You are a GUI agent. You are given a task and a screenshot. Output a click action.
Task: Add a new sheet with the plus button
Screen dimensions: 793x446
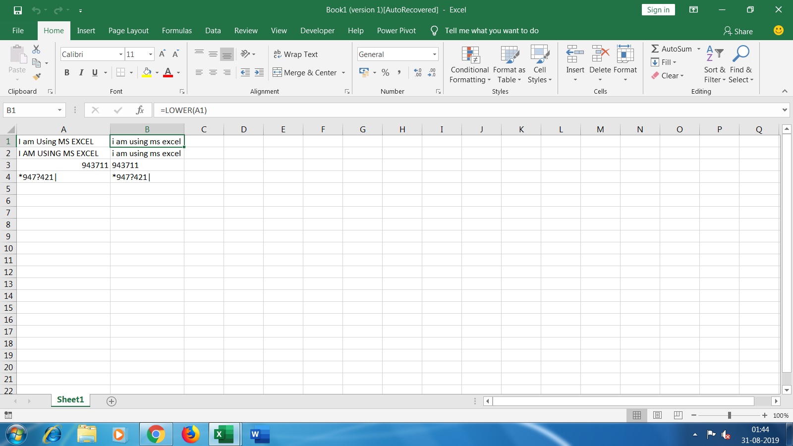tap(111, 401)
